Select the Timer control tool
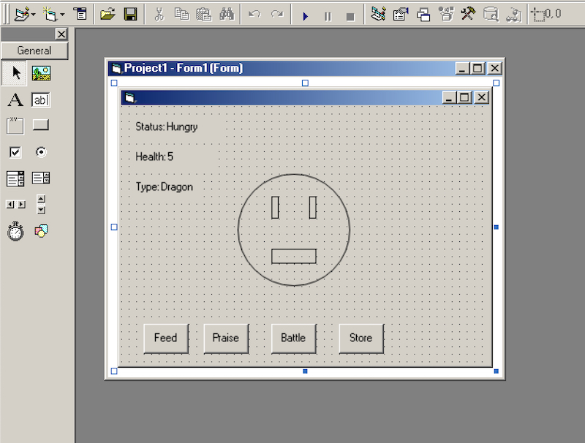This screenshot has width=585, height=443. (x=15, y=232)
